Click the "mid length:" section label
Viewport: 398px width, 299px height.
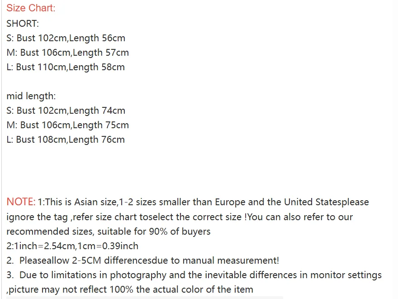click(31, 96)
